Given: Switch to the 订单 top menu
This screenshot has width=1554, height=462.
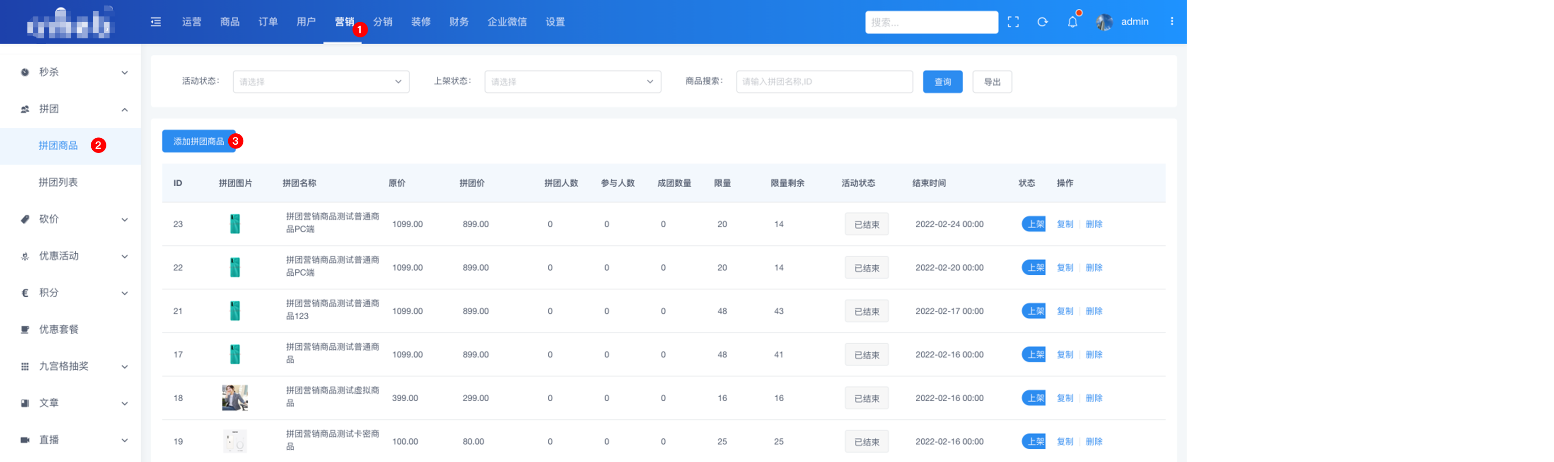Looking at the screenshot, I should click(x=268, y=22).
